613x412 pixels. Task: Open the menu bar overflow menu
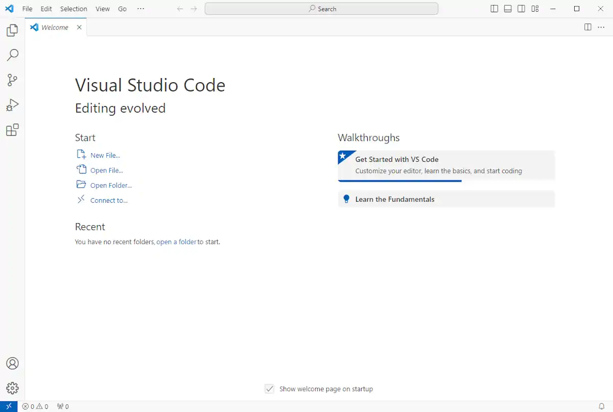[140, 9]
